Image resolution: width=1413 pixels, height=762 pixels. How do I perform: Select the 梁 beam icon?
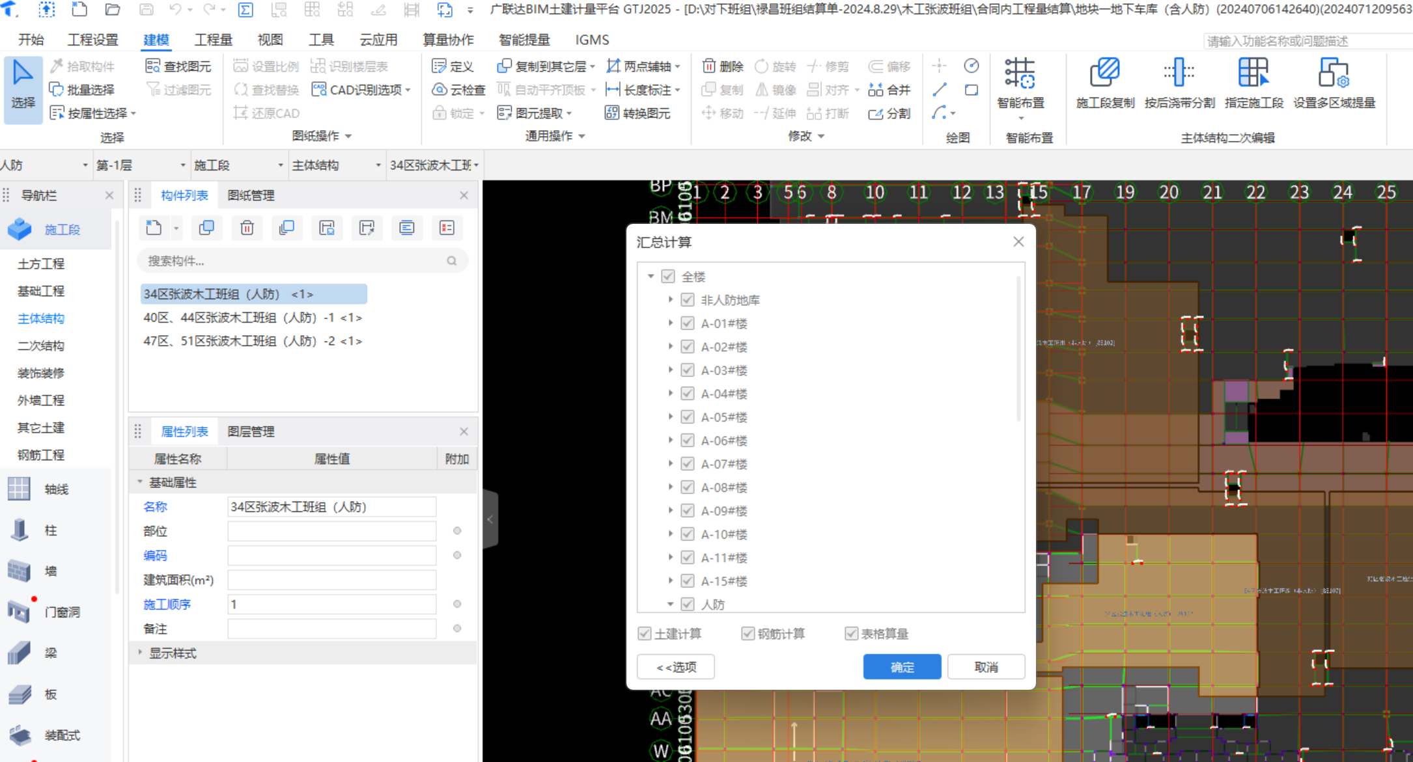[x=19, y=653]
